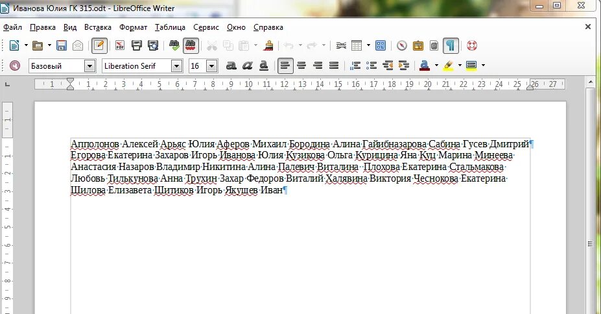This screenshot has width=601, height=314.
Task: Click the greyed-out Paste clipboard icon
Action: point(244,45)
